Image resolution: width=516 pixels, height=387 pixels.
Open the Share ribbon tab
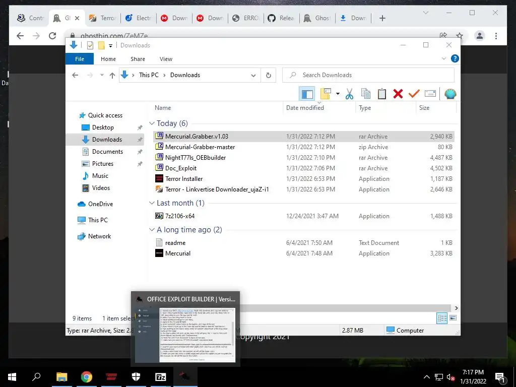(x=138, y=59)
